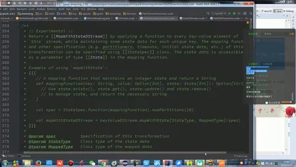This screenshot has height=167, width=296.
Task: Open the View menu
Action: [12, 9]
